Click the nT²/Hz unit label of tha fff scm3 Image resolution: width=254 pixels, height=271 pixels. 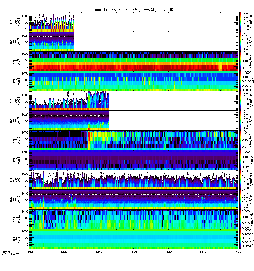251,42
